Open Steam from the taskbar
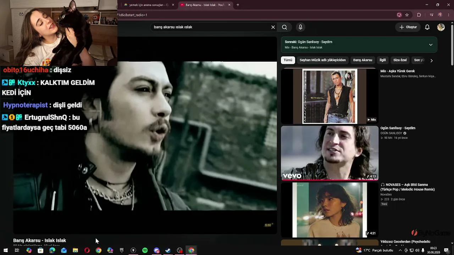 click(168, 250)
